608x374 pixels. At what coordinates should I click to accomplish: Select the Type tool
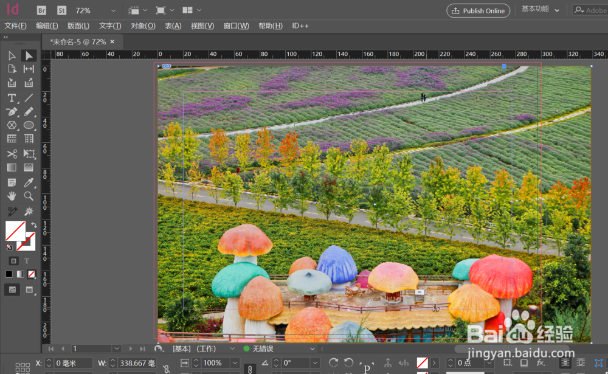[12, 98]
